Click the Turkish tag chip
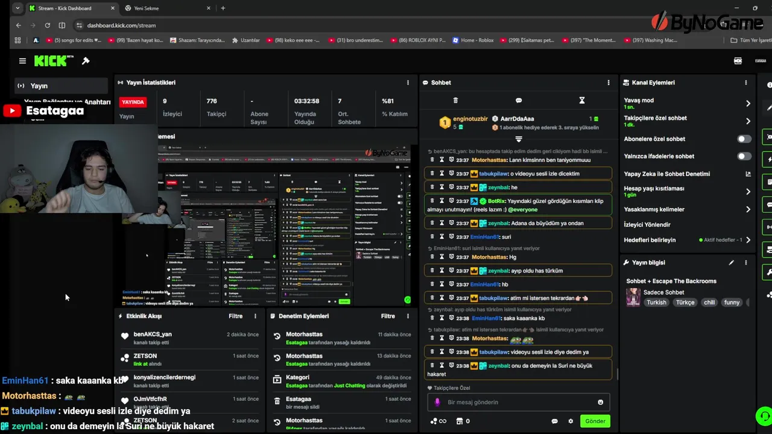 (x=656, y=303)
